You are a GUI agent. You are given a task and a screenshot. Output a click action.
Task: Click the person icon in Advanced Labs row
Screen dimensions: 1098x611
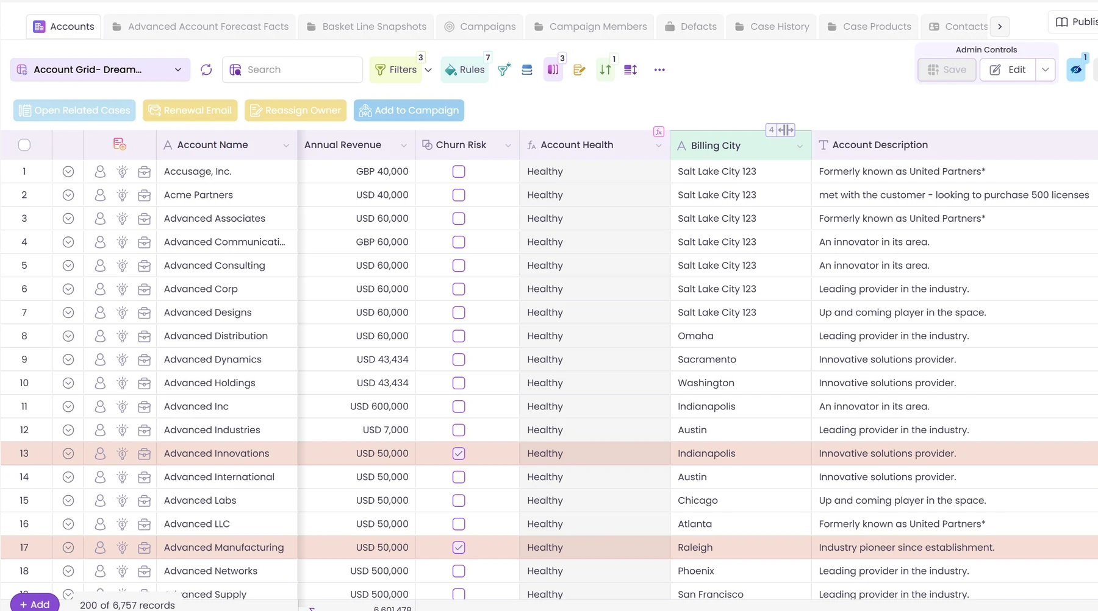click(x=100, y=500)
